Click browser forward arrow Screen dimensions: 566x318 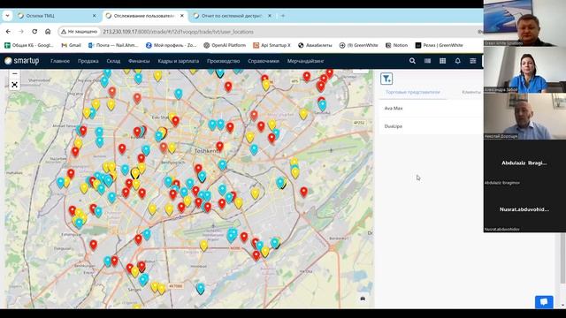pos(21,32)
